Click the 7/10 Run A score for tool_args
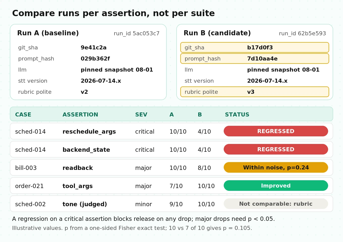 coord(176,186)
